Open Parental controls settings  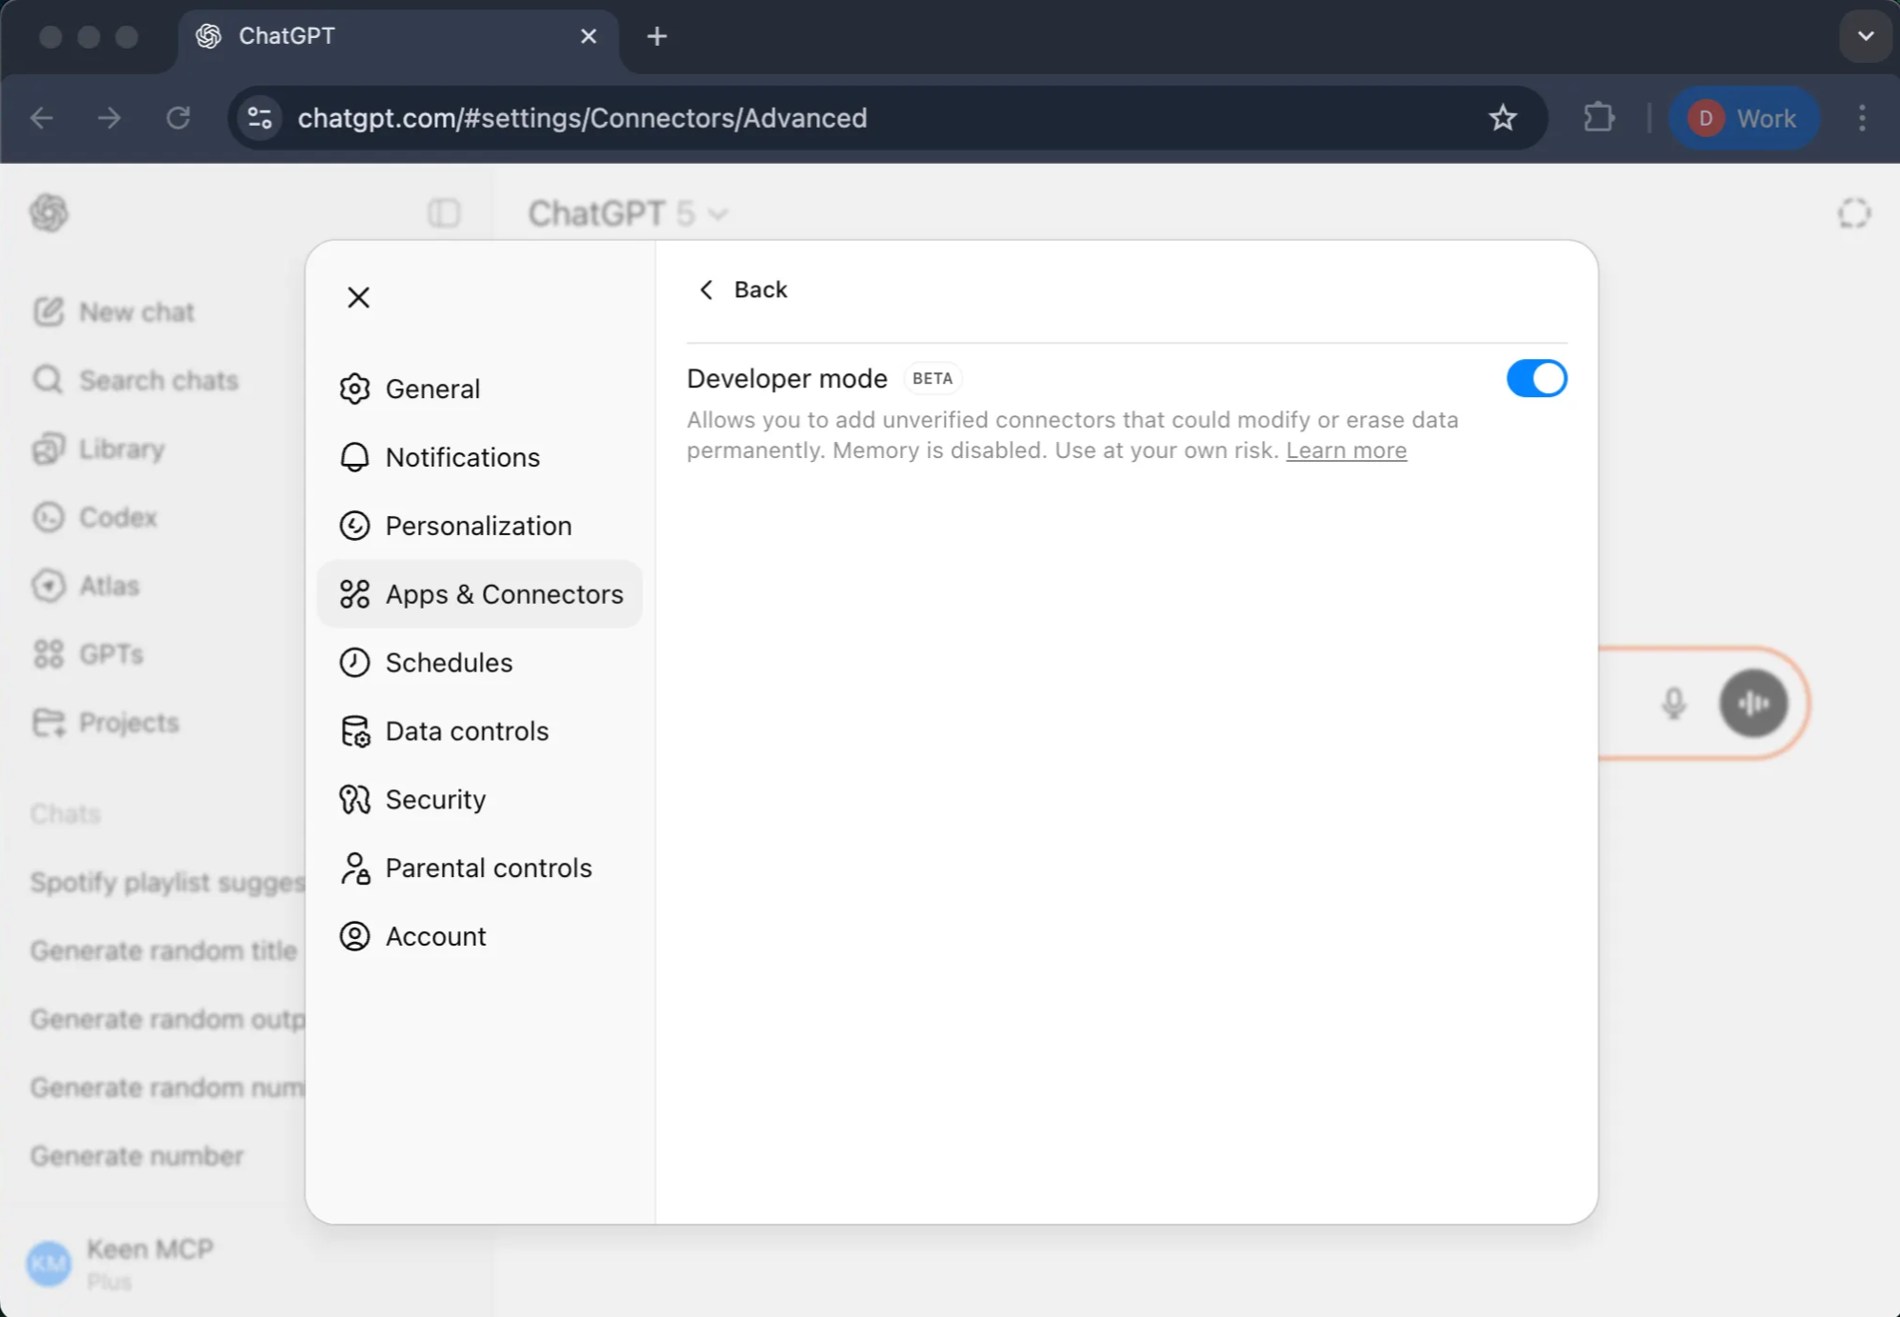pos(487,868)
